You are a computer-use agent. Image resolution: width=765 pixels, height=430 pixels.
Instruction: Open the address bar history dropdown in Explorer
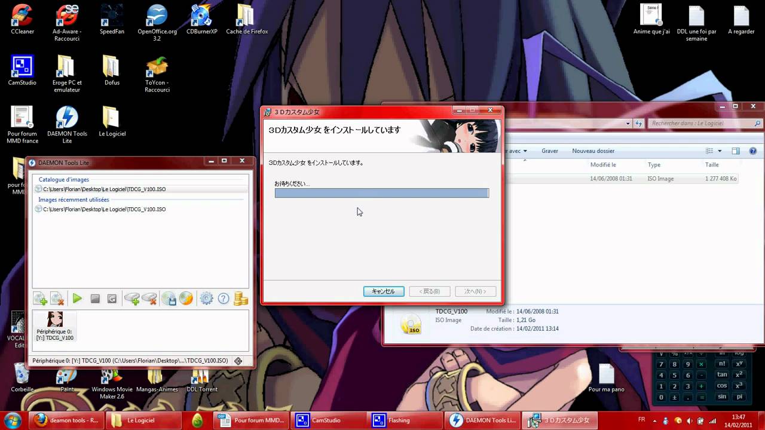628,124
